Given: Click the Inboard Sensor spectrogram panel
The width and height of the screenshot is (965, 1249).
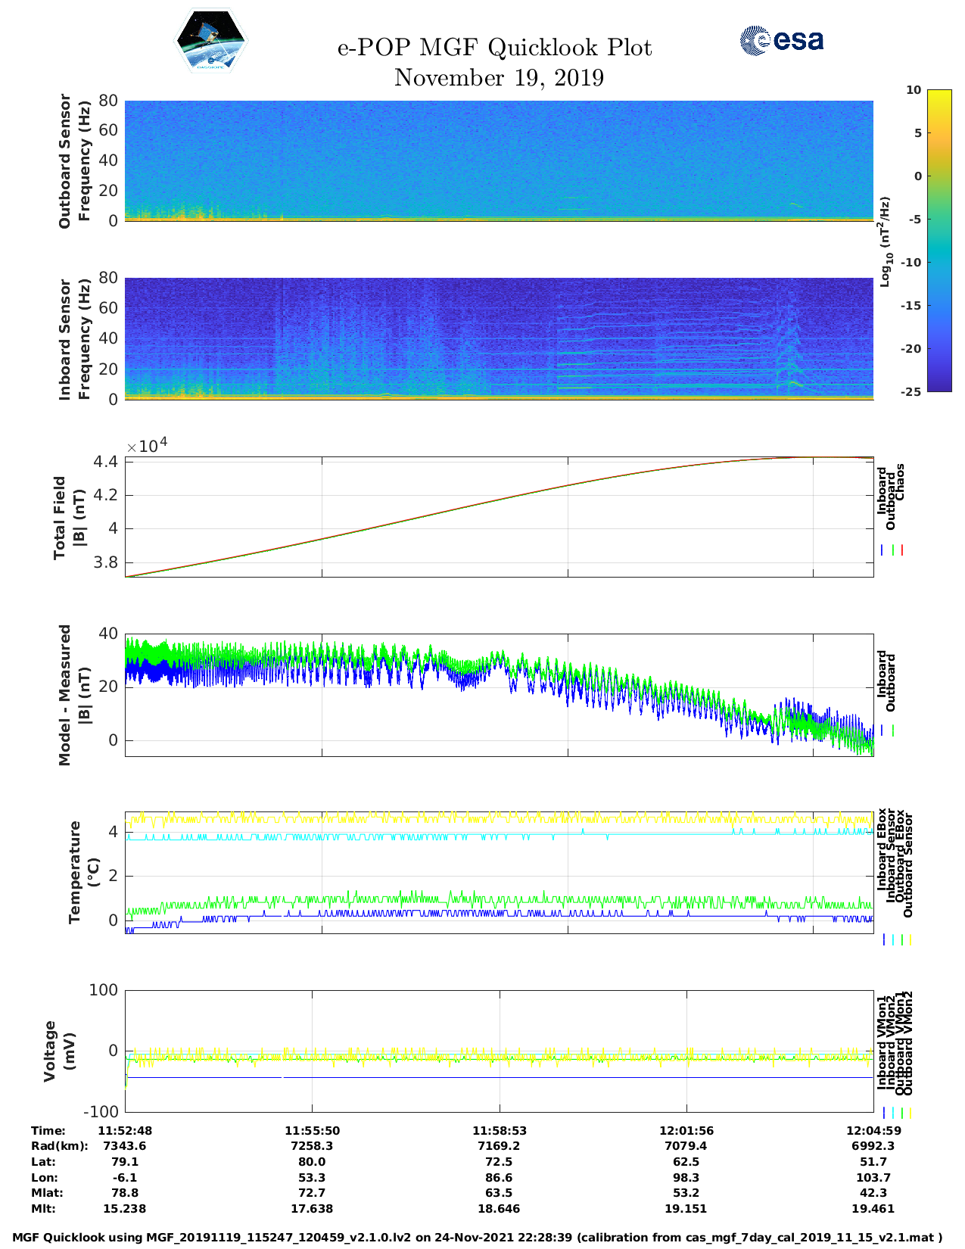Looking at the screenshot, I should (499, 338).
